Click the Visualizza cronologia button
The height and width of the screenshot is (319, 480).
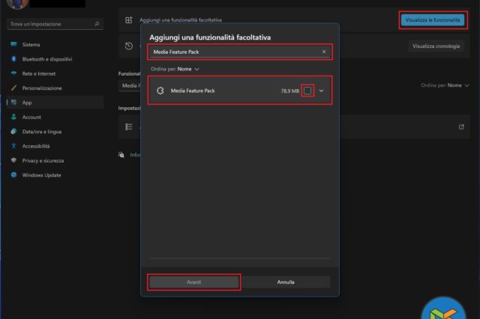[x=435, y=46]
